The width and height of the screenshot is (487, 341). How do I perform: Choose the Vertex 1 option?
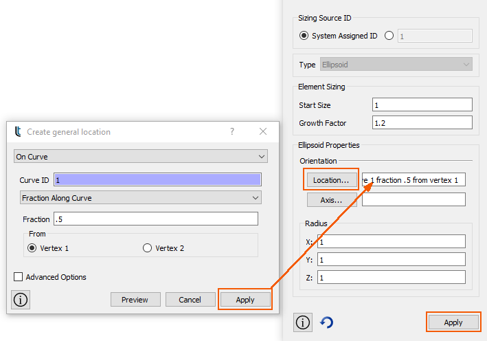(x=32, y=248)
